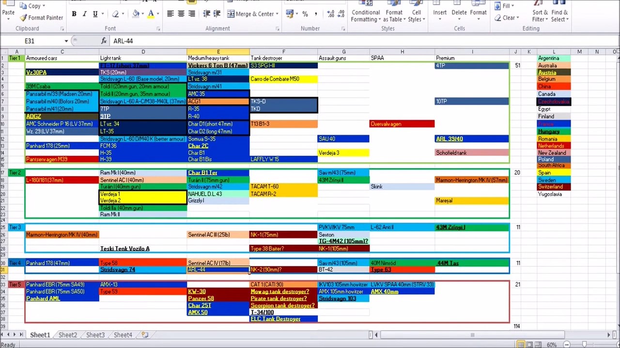Increase indent

coord(217,14)
